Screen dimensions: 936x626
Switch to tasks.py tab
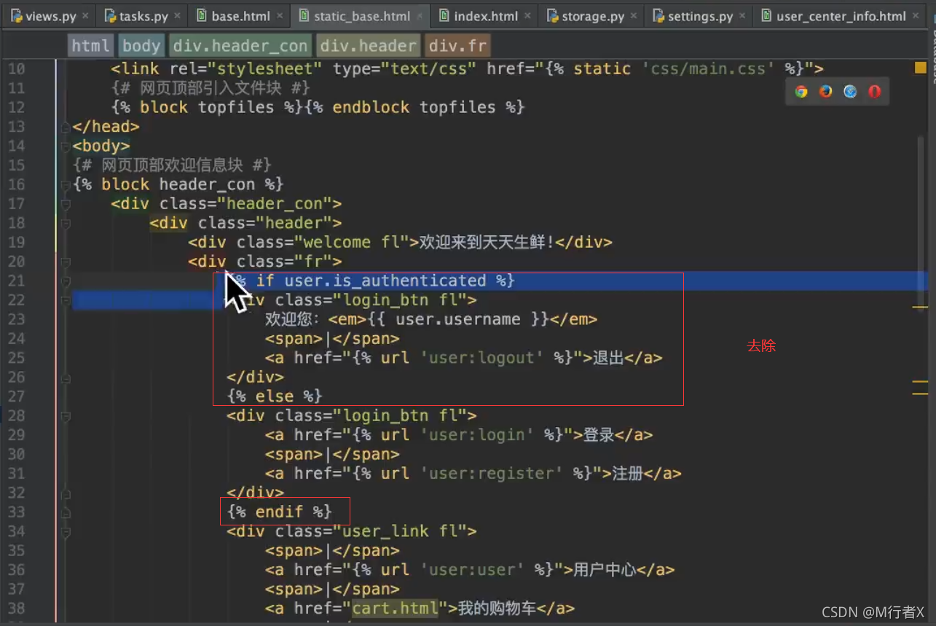tap(143, 15)
